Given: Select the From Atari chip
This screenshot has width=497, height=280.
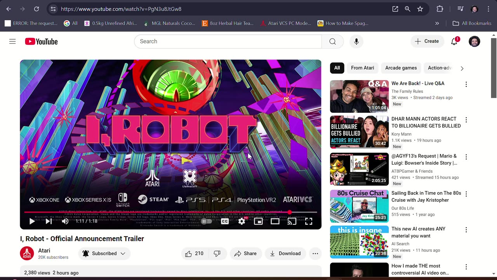Looking at the screenshot, I should pyautogui.click(x=363, y=68).
